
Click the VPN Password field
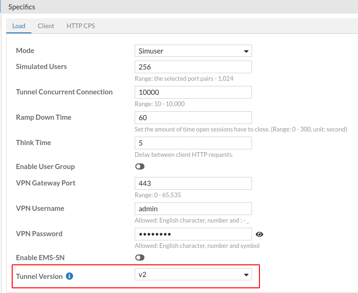click(x=193, y=234)
